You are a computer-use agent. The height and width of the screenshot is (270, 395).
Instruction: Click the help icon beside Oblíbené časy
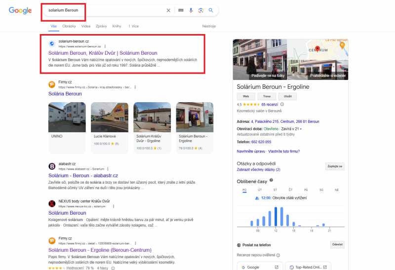coord(271,180)
